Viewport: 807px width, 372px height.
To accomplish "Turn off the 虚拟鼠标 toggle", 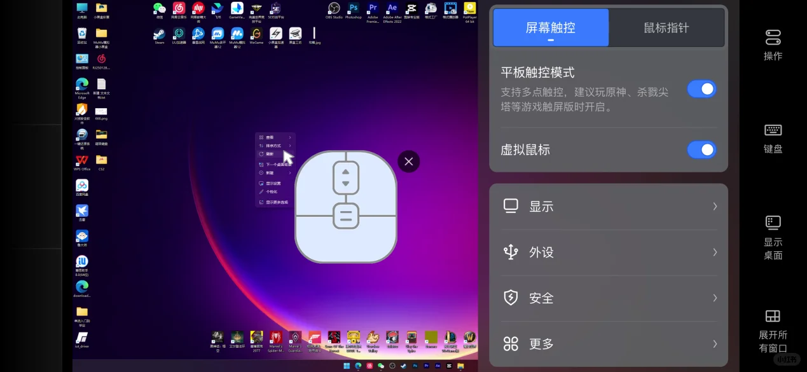I will (701, 149).
